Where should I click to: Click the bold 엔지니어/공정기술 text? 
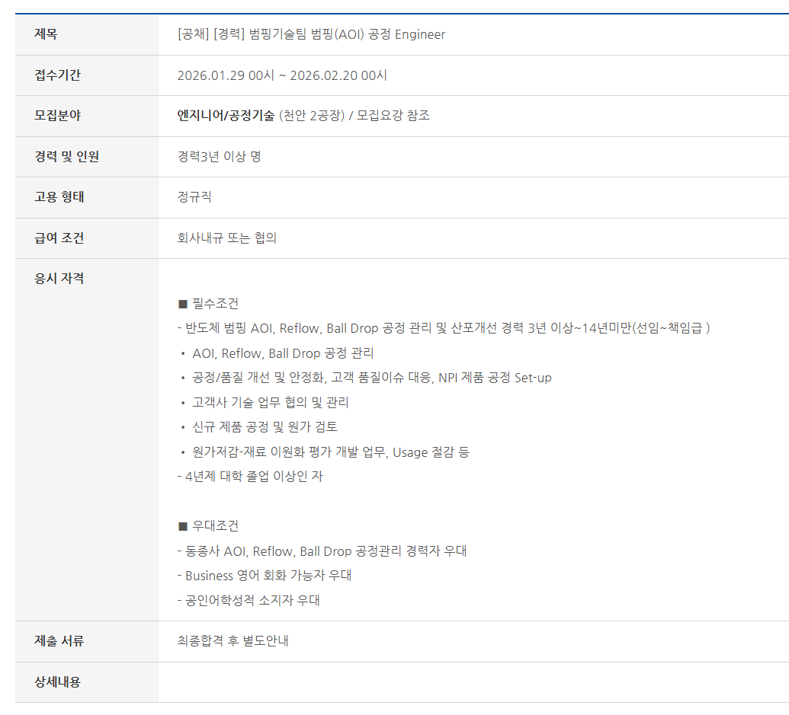(226, 116)
